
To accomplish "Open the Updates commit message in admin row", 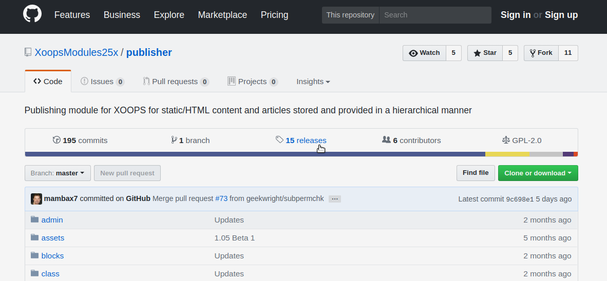I will tap(229, 220).
